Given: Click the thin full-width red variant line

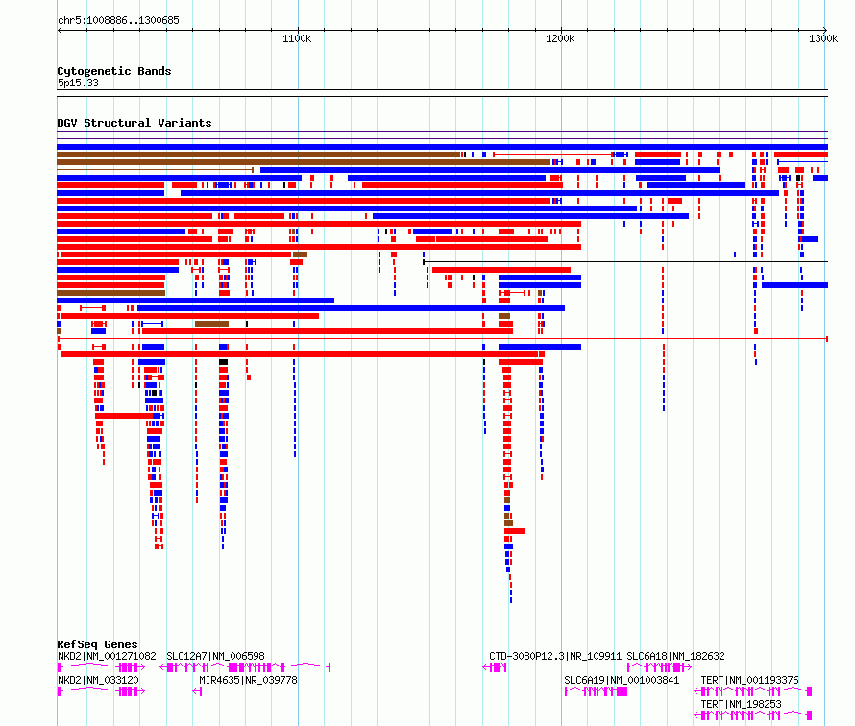Looking at the screenshot, I should (x=443, y=339).
